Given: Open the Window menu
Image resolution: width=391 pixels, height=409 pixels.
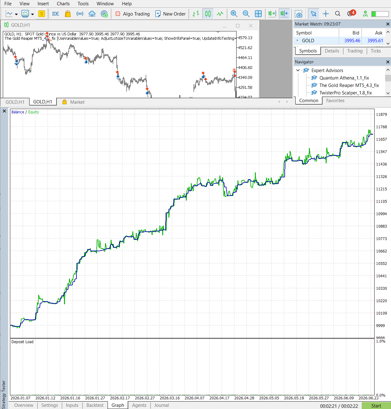Looking at the screenshot, I should pos(105,4).
